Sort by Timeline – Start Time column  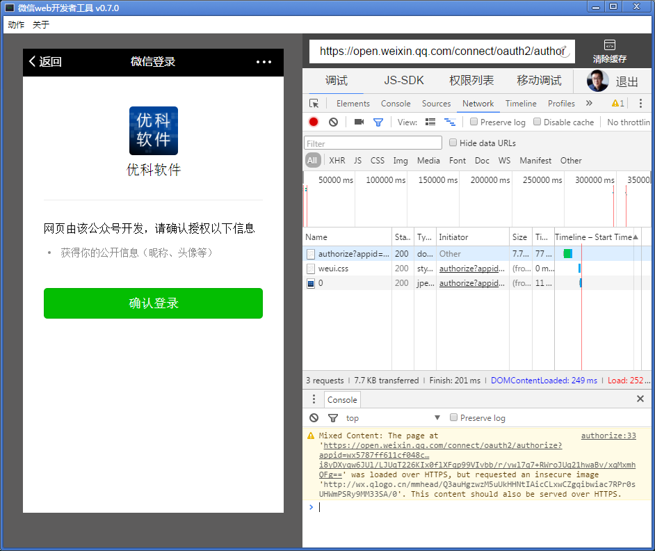click(x=597, y=237)
